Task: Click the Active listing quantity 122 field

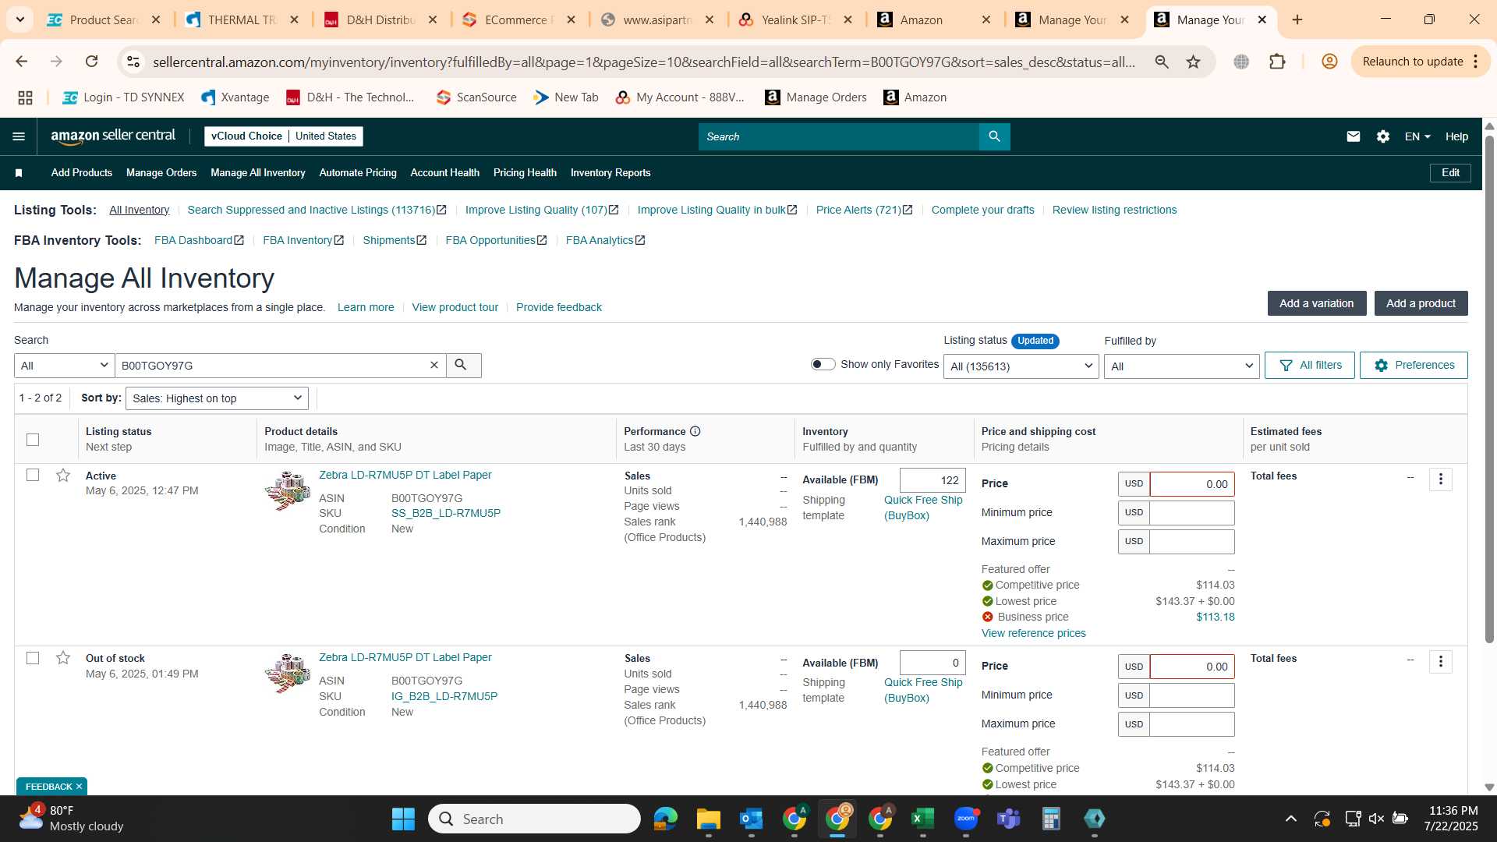Action: [933, 480]
